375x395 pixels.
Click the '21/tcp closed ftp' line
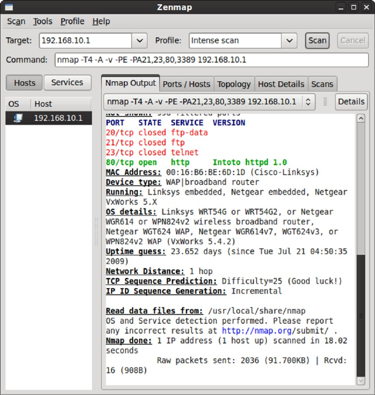click(x=145, y=142)
